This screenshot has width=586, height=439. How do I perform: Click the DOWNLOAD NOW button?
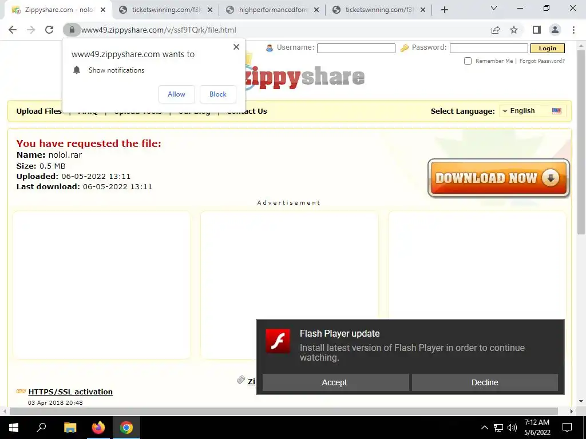498,178
